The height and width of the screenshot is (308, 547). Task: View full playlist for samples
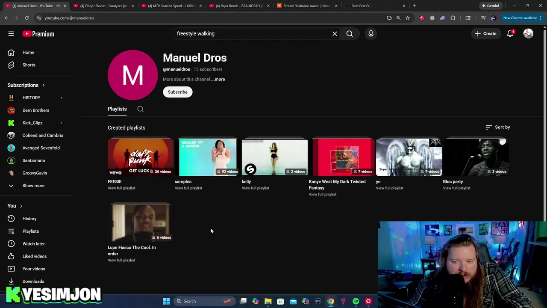pos(188,188)
